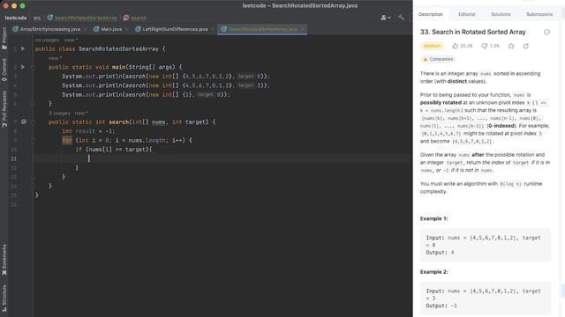Open the Structure tool window

point(4,298)
